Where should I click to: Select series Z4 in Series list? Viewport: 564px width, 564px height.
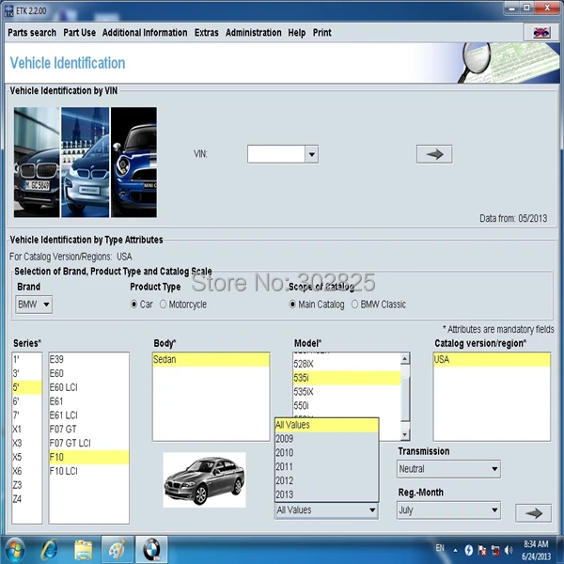coord(27,499)
